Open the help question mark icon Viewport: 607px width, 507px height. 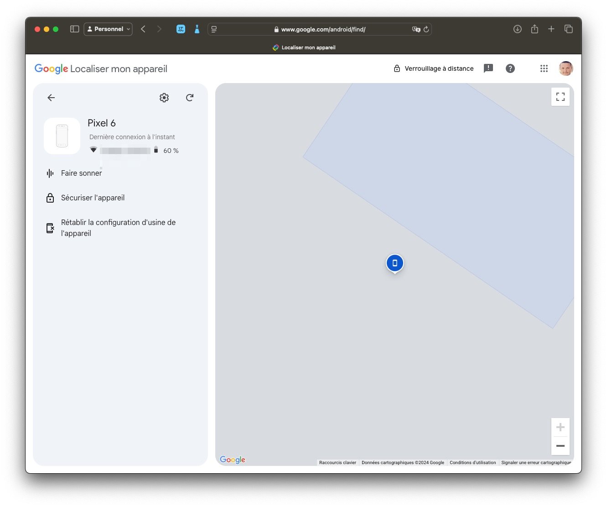(x=510, y=68)
